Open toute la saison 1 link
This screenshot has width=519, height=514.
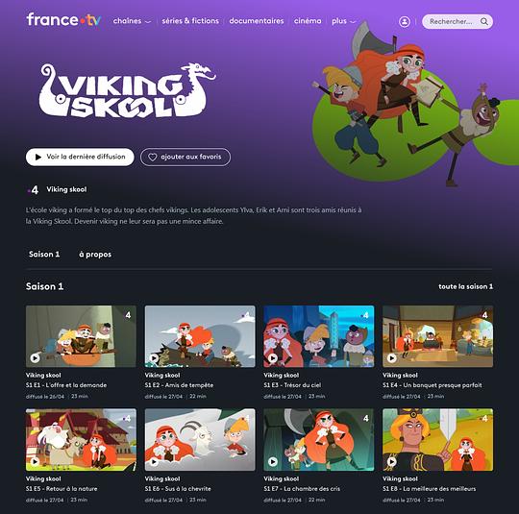(465, 286)
